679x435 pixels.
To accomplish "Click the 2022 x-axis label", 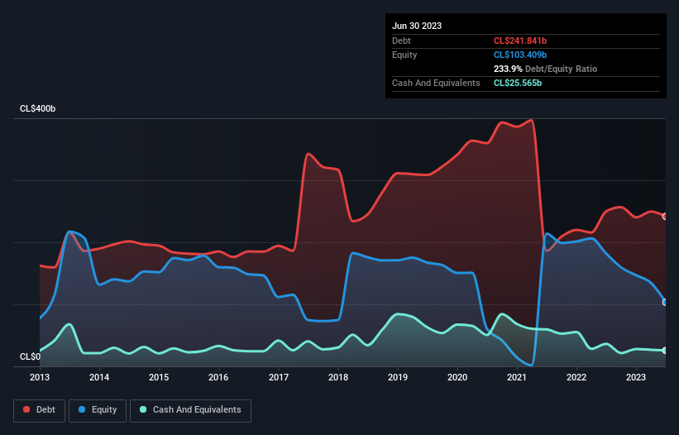I will click(576, 377).
